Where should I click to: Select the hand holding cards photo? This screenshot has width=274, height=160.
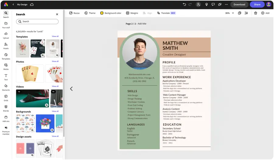54,73
